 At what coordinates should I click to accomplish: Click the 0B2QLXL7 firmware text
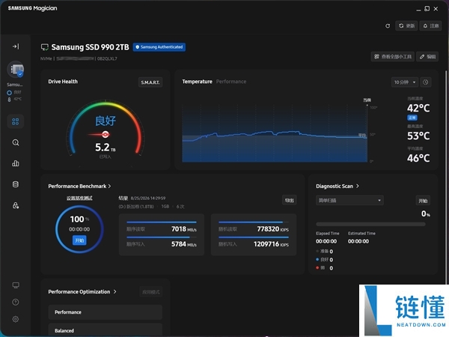coord(107,58)
